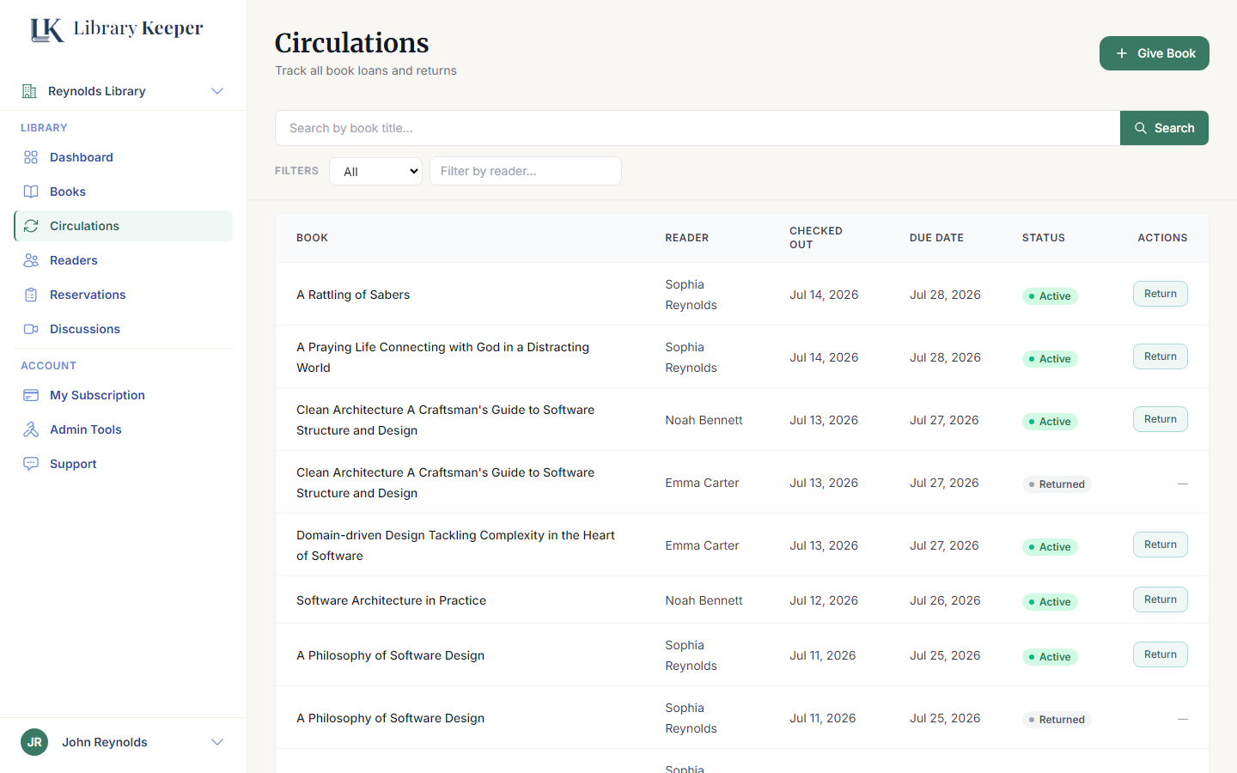Click the Reader column header

(x=687, y=238)
